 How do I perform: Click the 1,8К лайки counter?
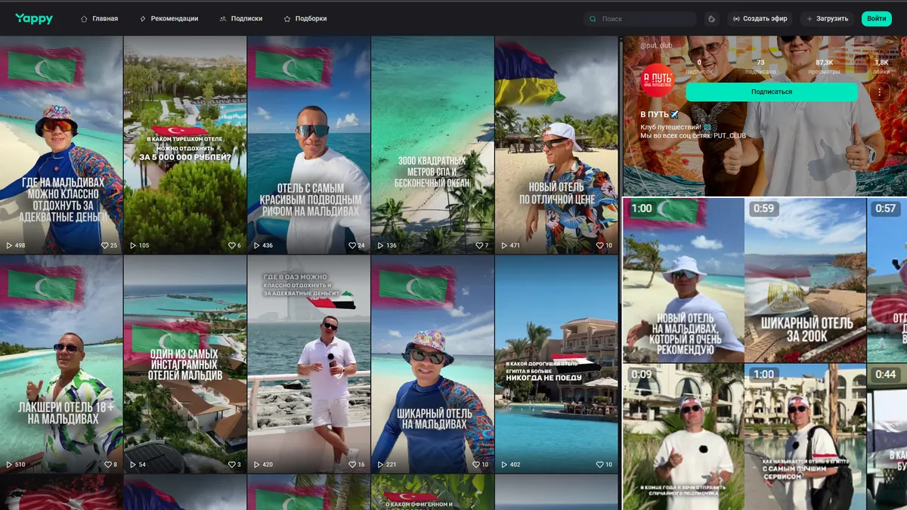881,66
